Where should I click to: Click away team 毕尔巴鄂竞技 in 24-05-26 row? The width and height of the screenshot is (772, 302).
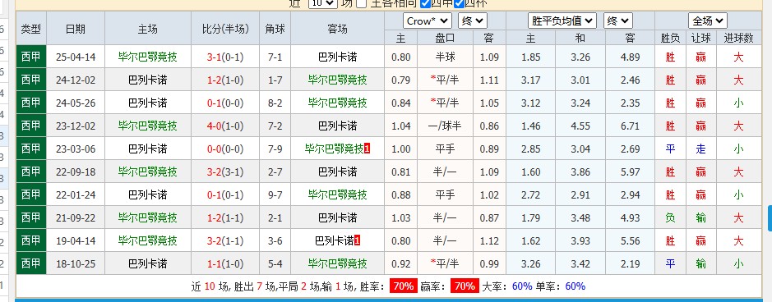tap(337, 103)
